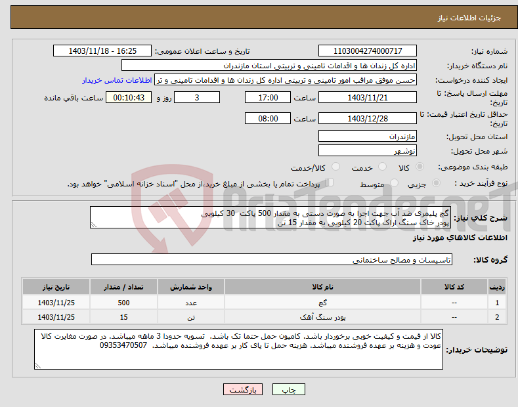
Task: Click the پودر سنگ آهک item name cell
Action: pyautogui.click(x=322, y=317)
